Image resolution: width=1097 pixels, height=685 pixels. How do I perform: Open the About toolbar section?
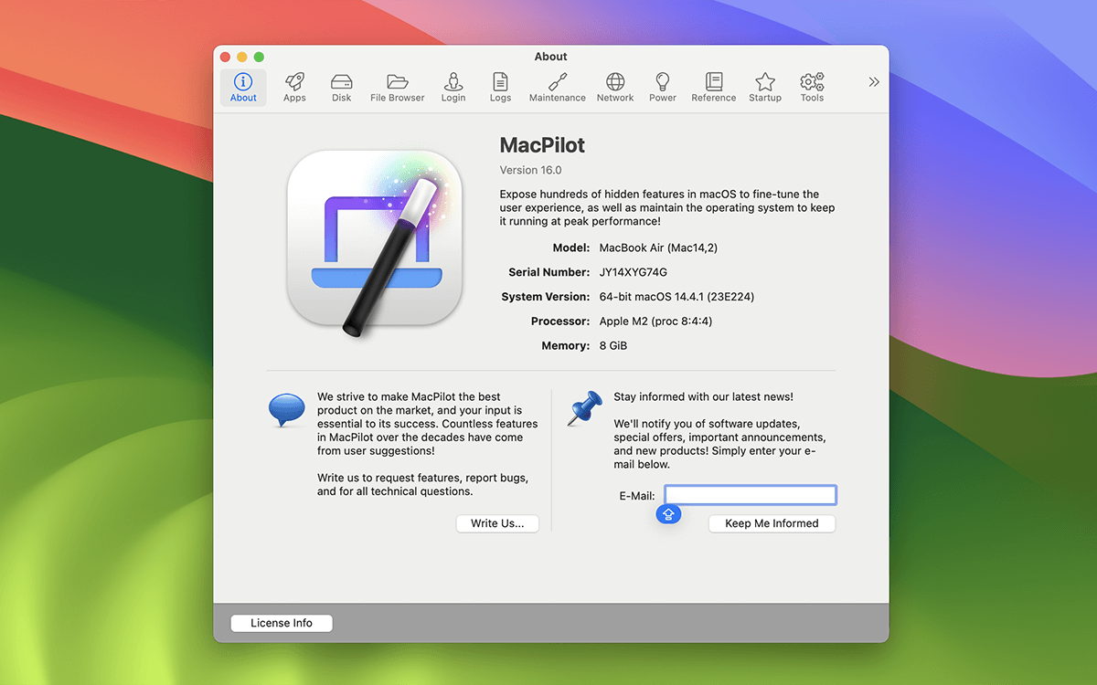pos(243,88)
